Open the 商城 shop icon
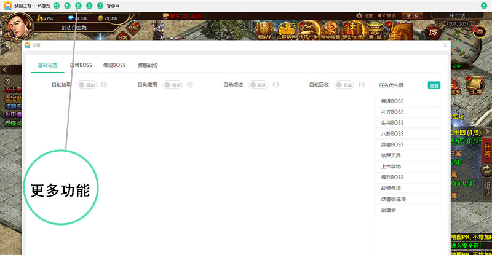 coord(375,29)
